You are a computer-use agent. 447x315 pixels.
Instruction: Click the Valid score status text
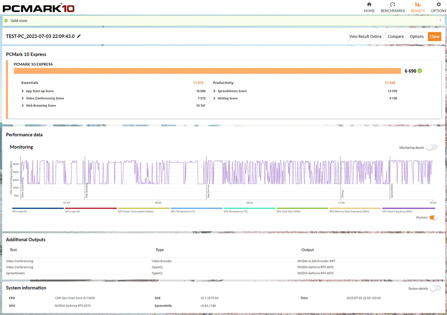click(x=19, y=21)
